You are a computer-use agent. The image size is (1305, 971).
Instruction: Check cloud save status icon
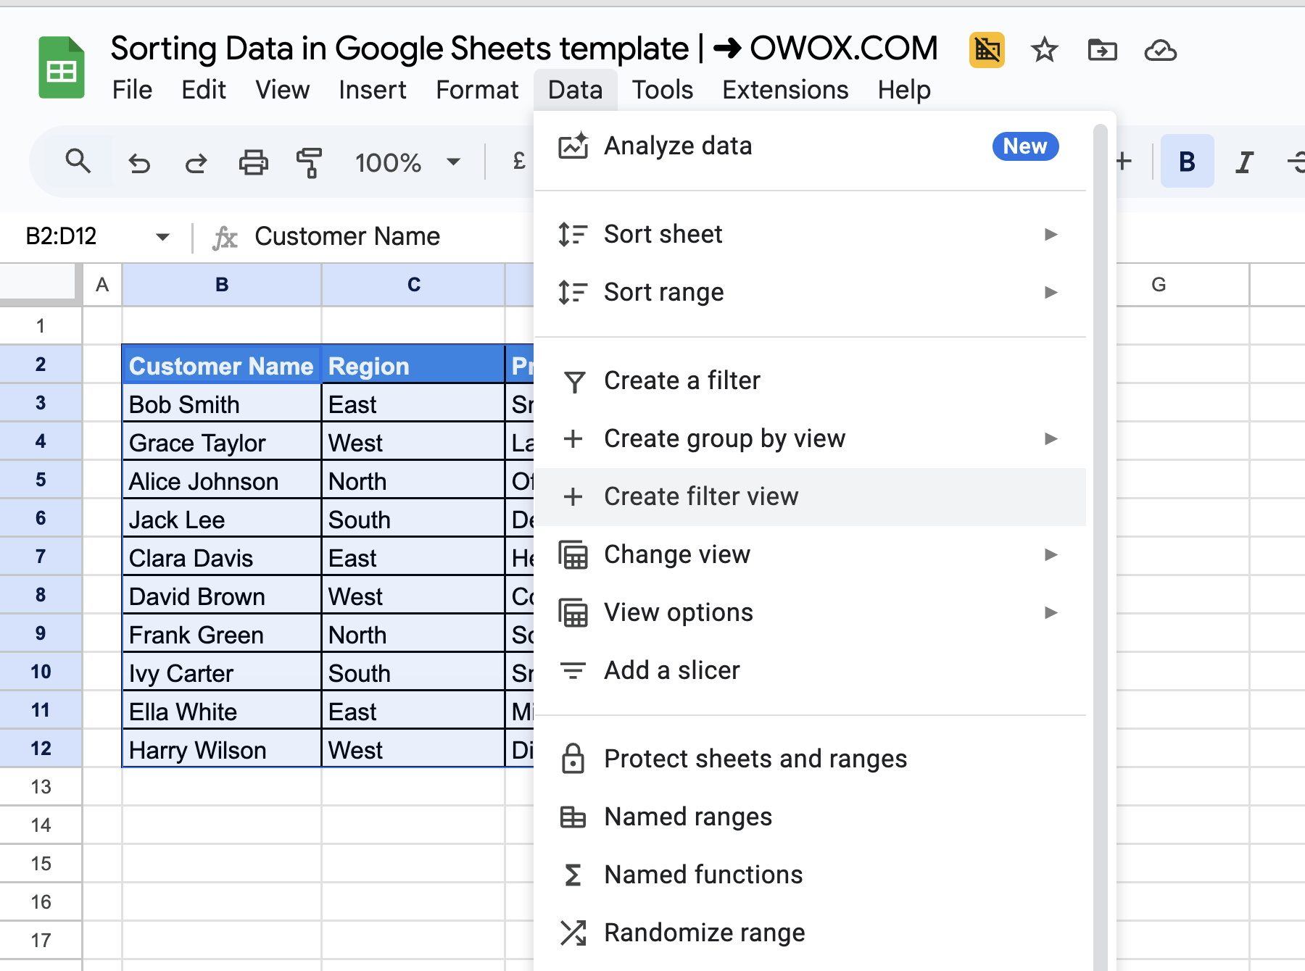click(x=1160, y=50)
